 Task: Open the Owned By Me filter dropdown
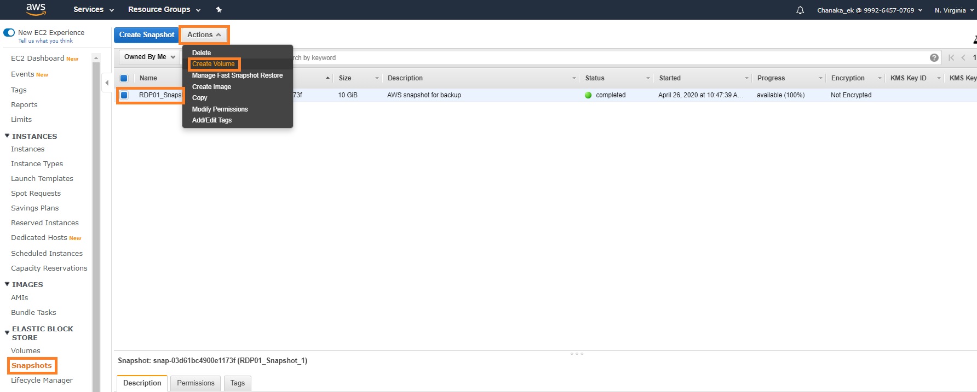(x=149, y=57)
